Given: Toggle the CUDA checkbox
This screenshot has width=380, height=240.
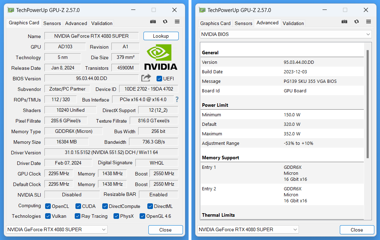Looking at the screenshot, I should tap(78, 206).
